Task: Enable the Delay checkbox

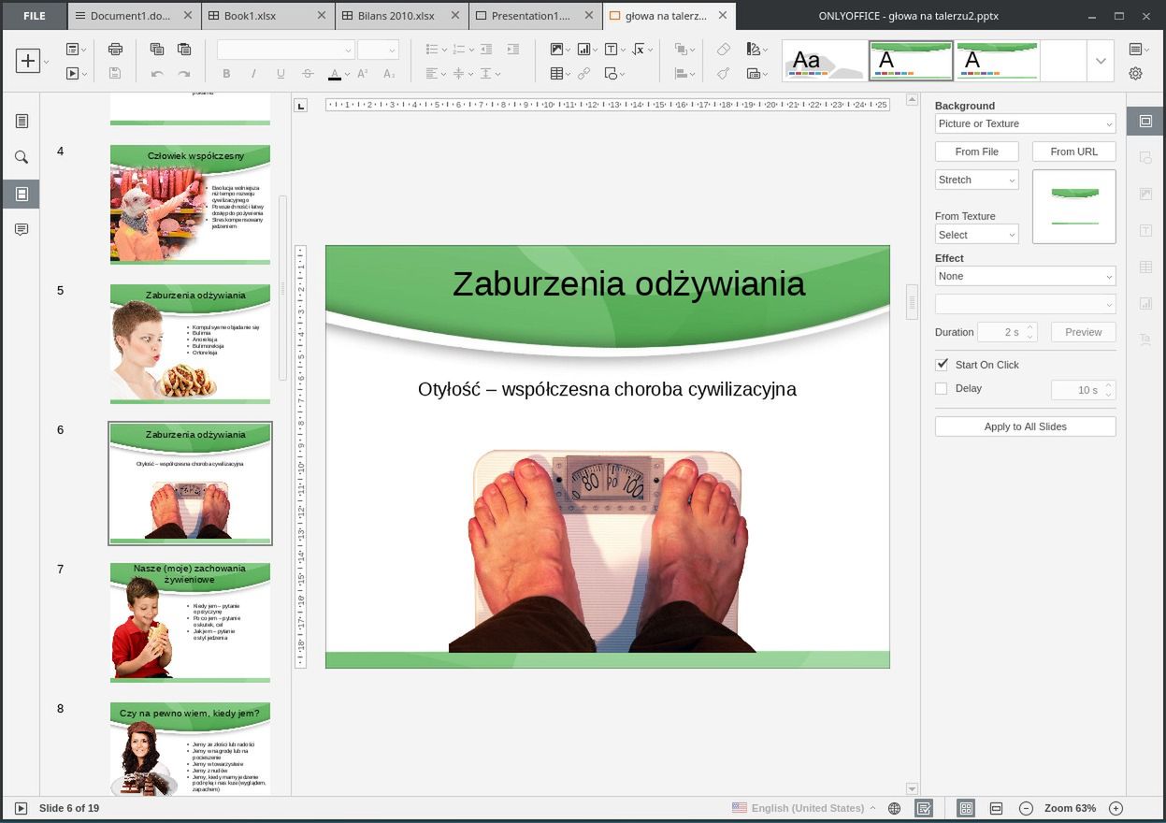Action: 941,388
